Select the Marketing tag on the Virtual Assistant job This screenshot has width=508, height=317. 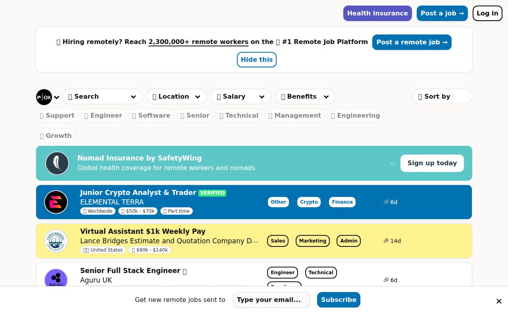pos(312,241)
